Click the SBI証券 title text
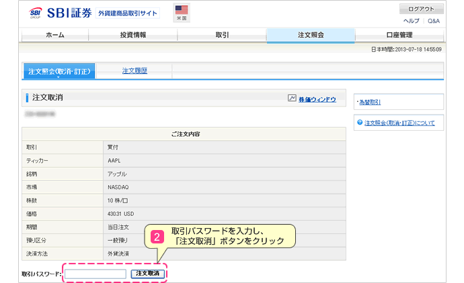Screen dimensions: 464x283 tap(69, 13)
